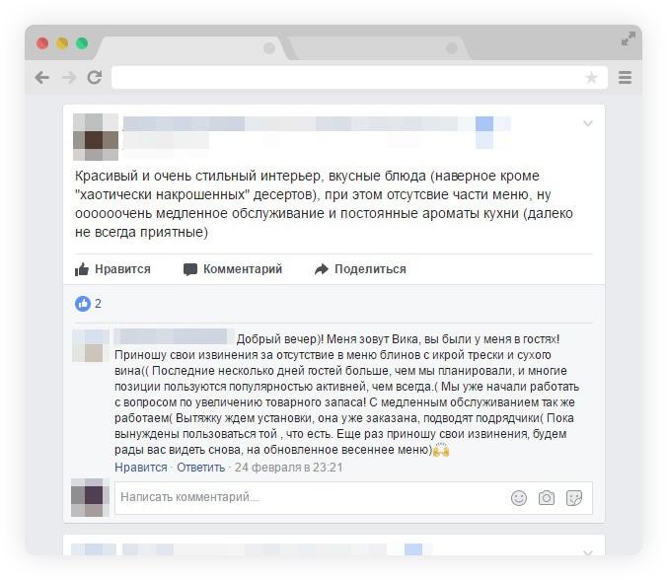Like the post with the Нравится button
This screenshot has width=667, height=580.
tap(112, 269)
